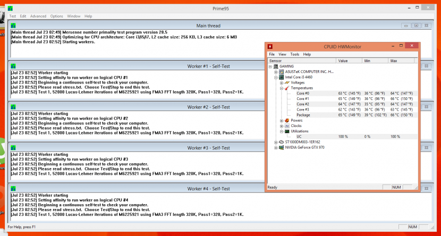Click the HWMonitor lightning bolt title icon
This screenshot has height=236, width=441.
tap(270, 46)
